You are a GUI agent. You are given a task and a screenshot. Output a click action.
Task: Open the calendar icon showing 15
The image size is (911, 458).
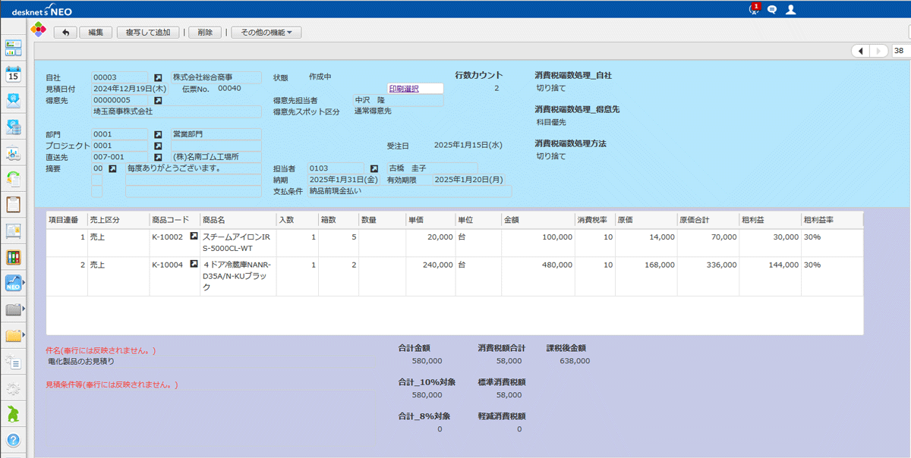pos(13,74)
